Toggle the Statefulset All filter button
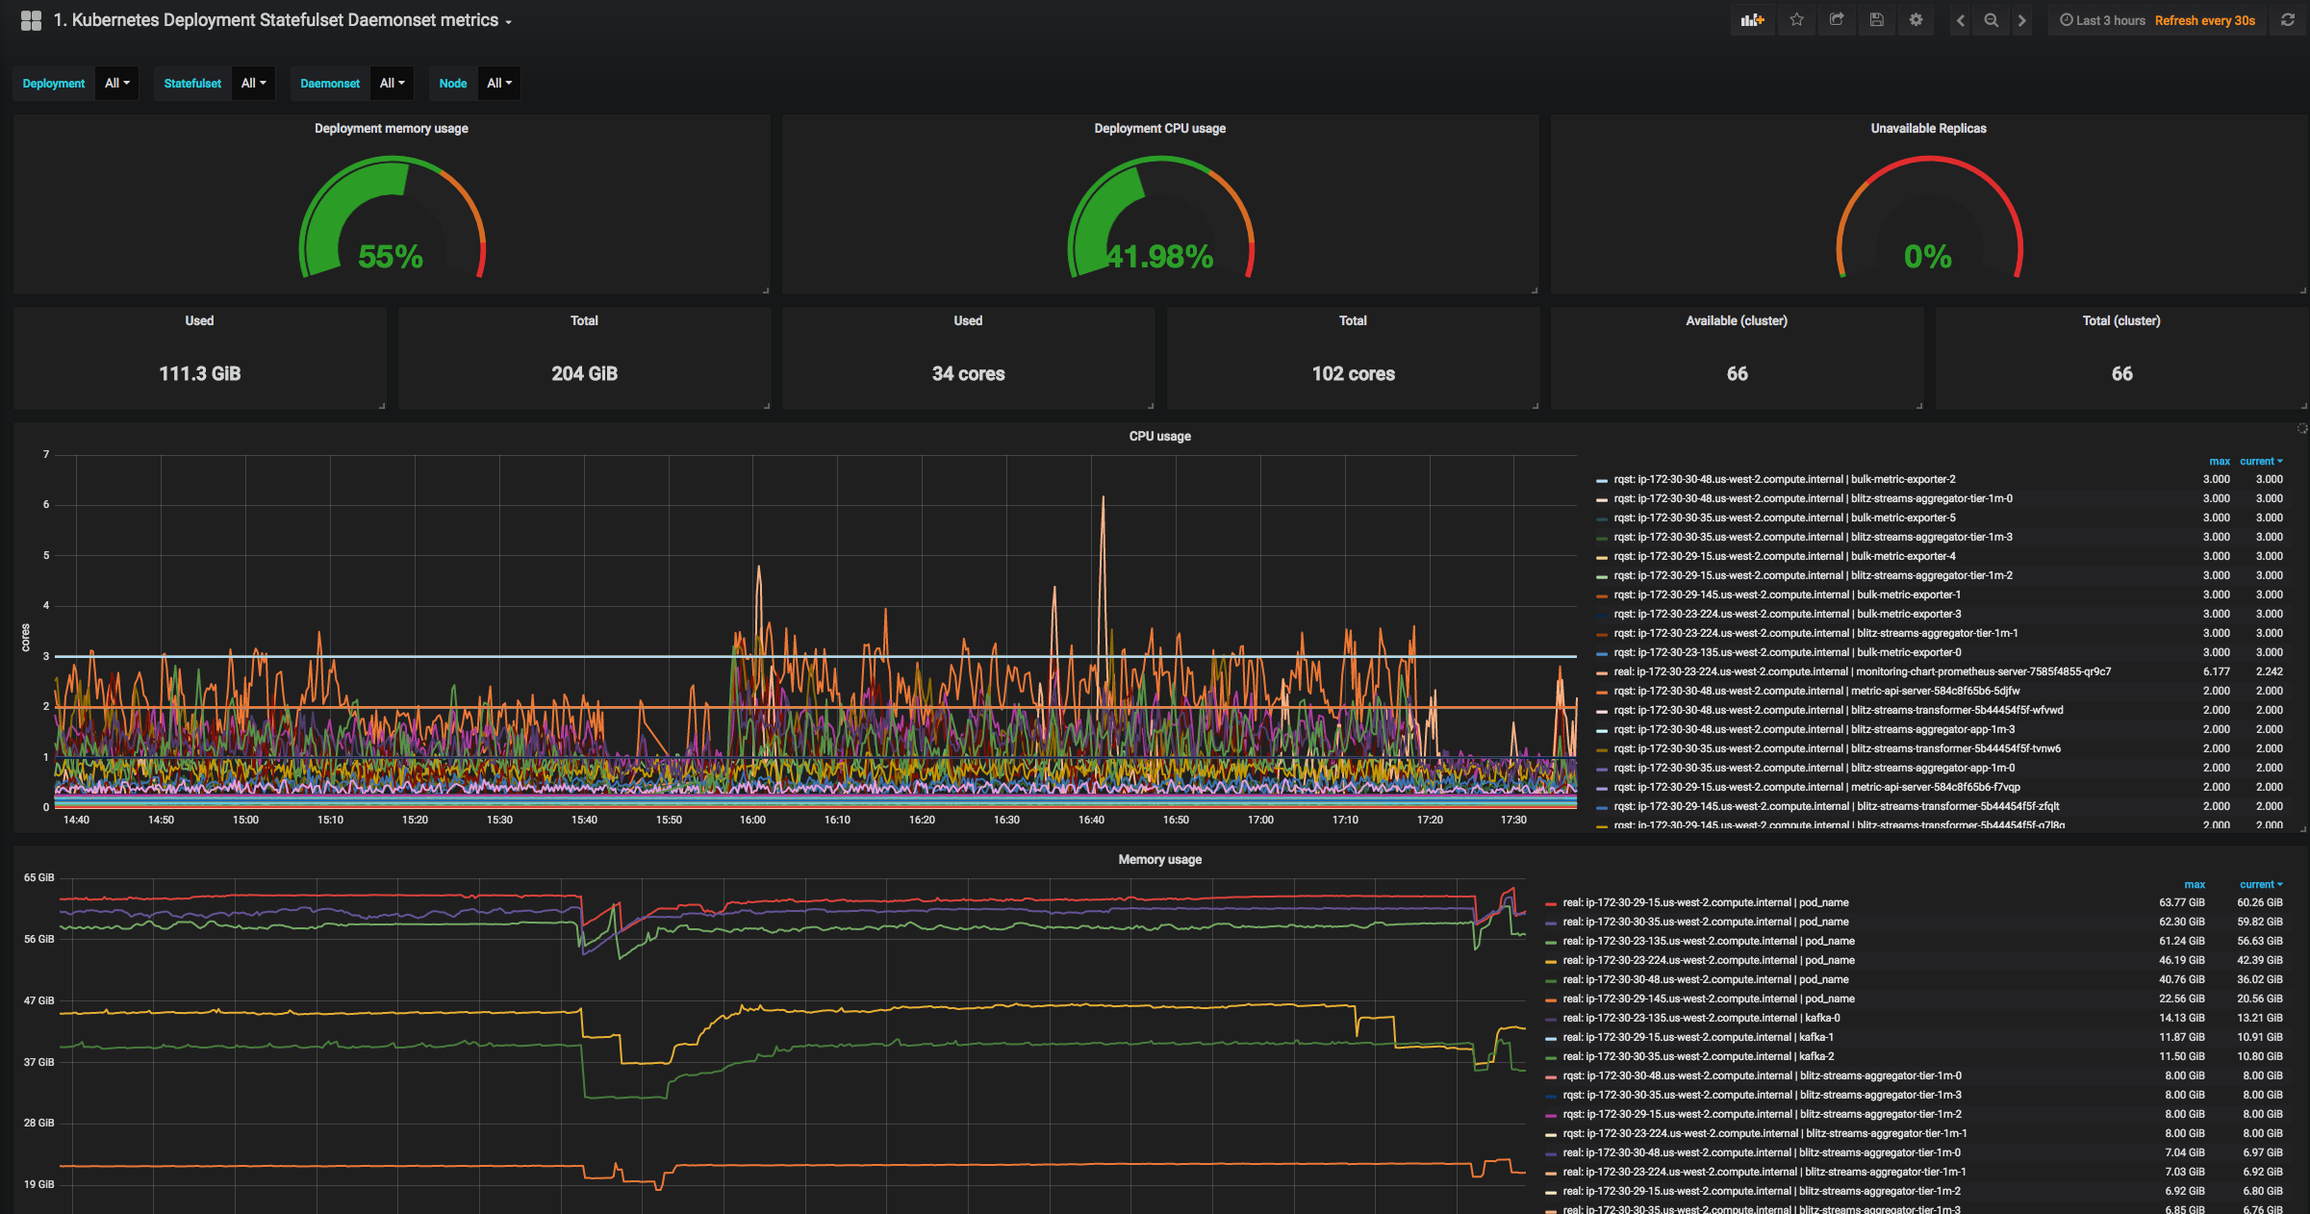2310x1214 pixels. pyautogui.click(x=250, y=83)
